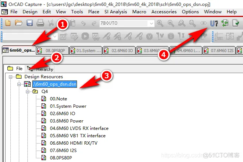Viewport: 243px width, 162px height.
Task: Select the 01.System Power page
Action: [68, 106]
